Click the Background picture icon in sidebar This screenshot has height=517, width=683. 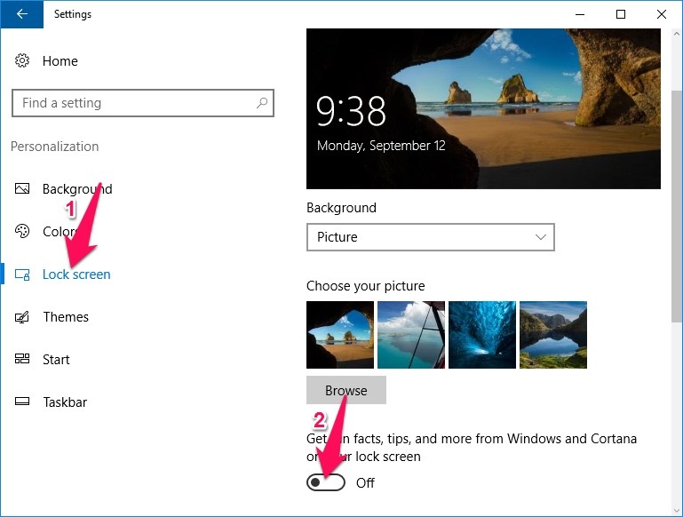click(x=22, y=189)
